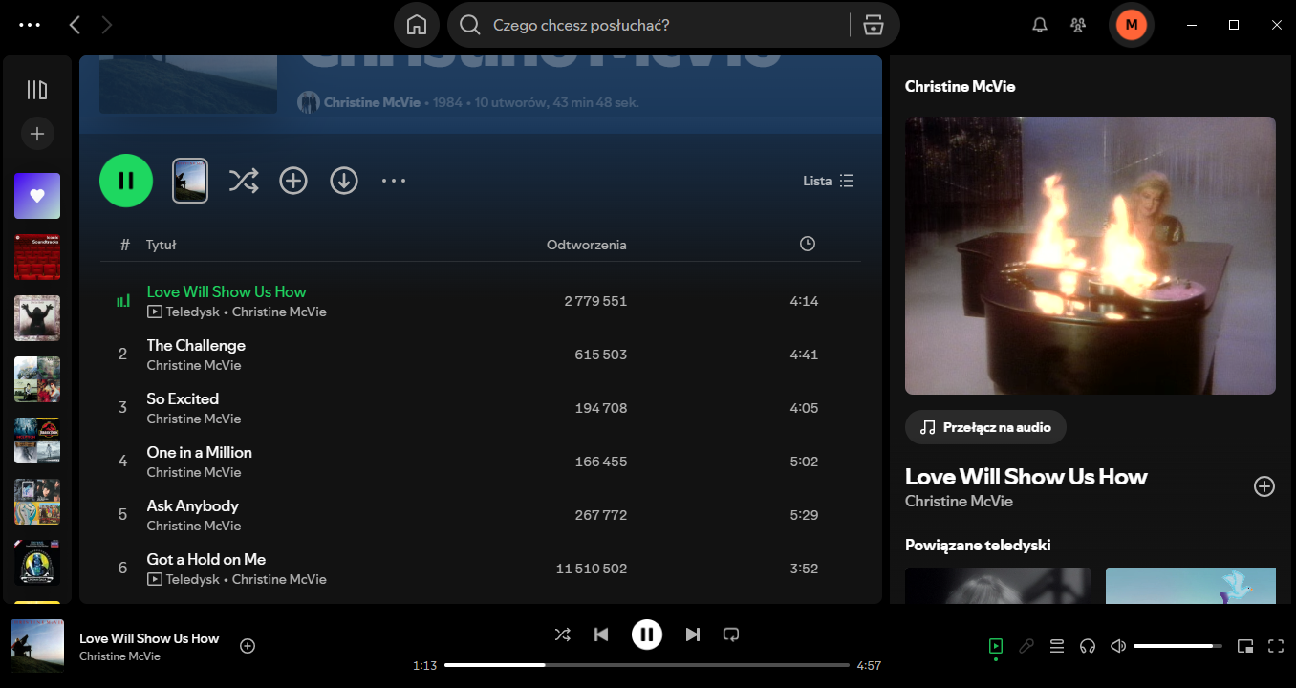Download the album with arrow icon
The width and height of the screenshot is (1296, 688).
click(344, 181)
